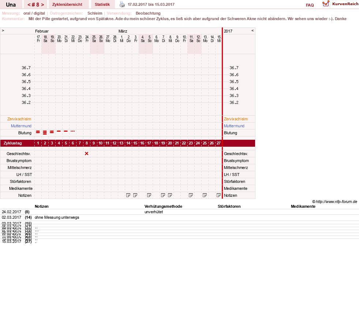This screenshot has width=359, height=323.
Task: Click the date column header 24. Fr
Action: click(87, 39)
